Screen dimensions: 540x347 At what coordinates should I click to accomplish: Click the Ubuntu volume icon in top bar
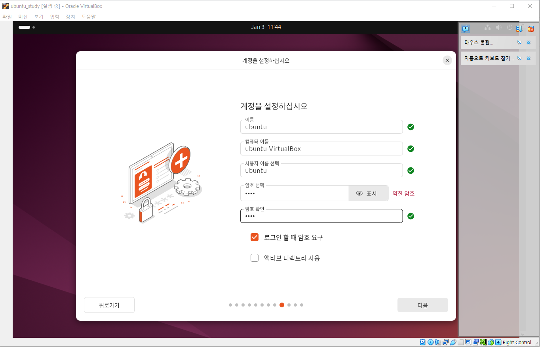pyautogui.click(x=498, y=27)
